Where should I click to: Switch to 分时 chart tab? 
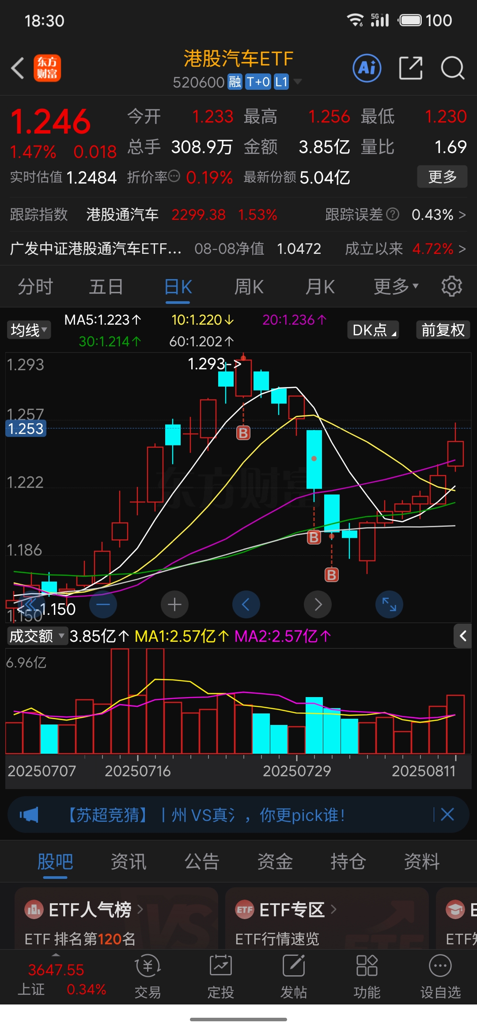[x=35, y=287]
